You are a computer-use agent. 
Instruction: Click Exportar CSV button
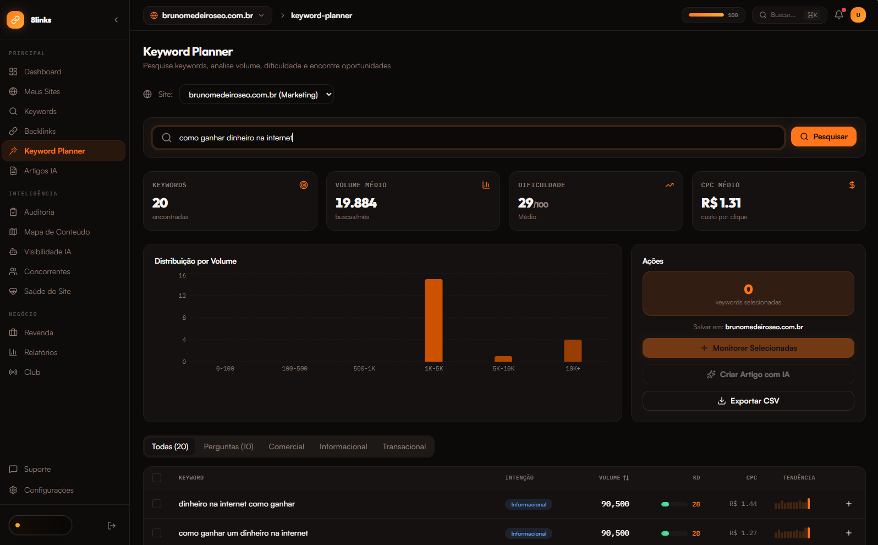(x=748, y=401)
